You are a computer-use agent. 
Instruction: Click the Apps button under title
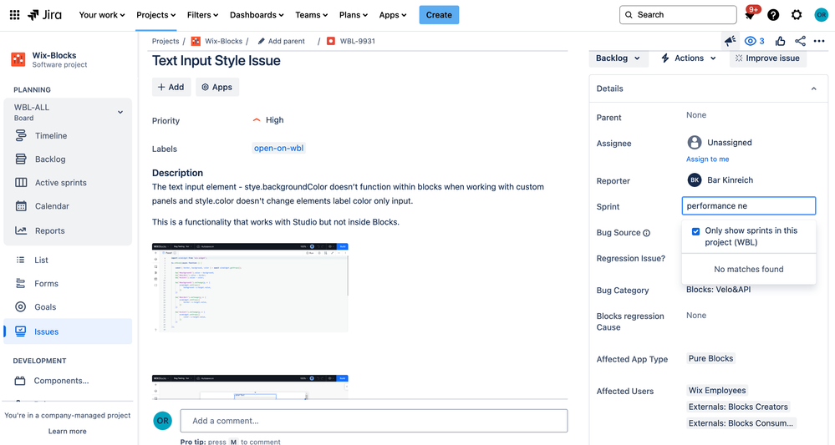click(217, 87)
